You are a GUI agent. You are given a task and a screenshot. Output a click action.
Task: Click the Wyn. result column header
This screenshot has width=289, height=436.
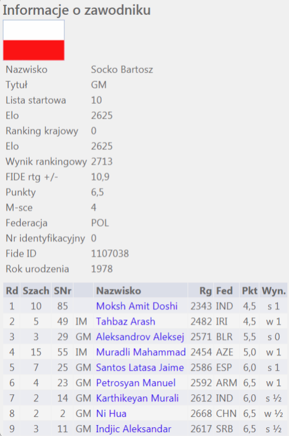point(274,291)
